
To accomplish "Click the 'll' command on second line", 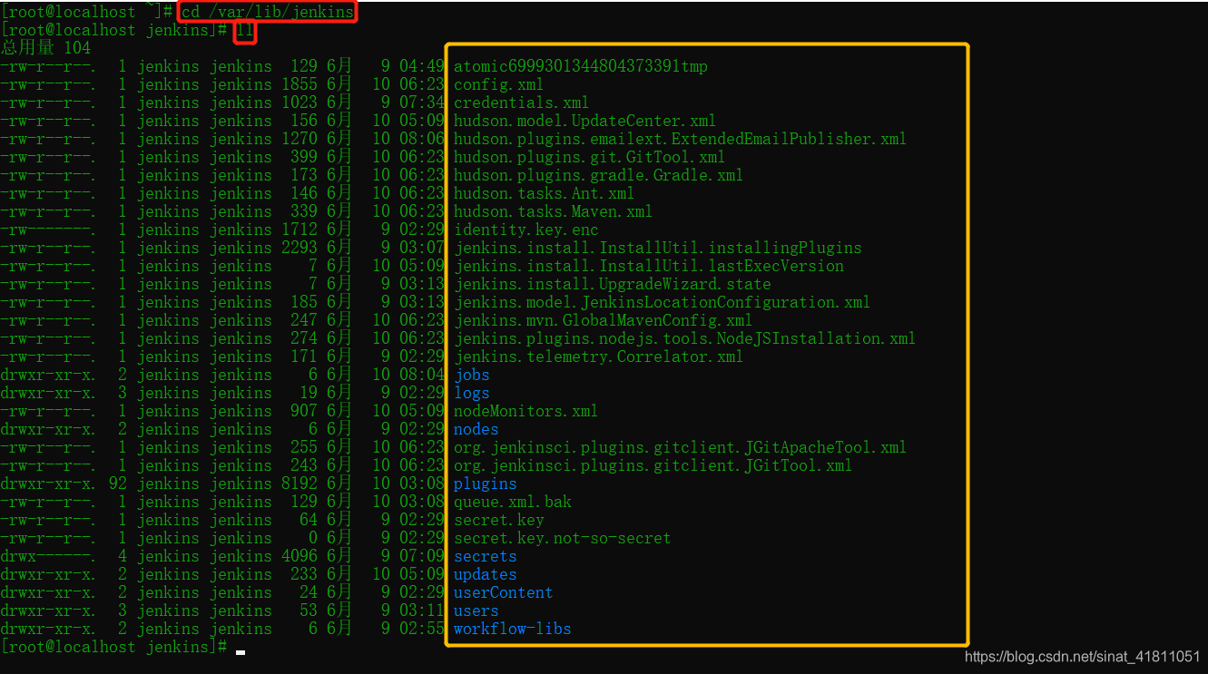I will coord(246,30).
